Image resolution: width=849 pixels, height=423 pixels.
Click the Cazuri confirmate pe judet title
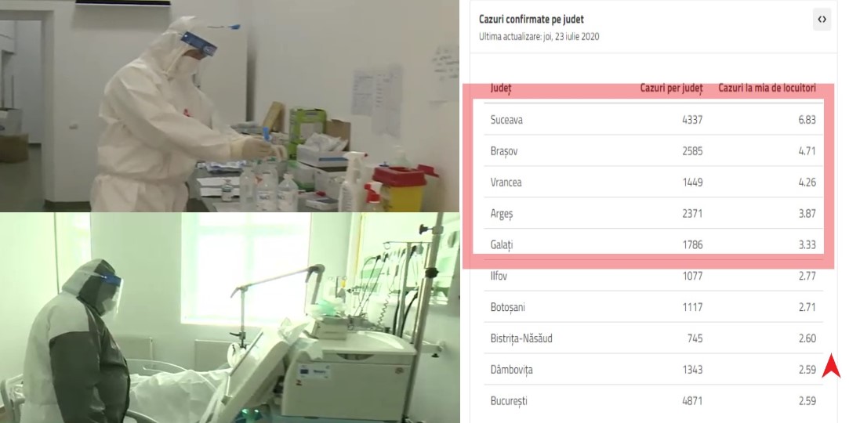pos(532,20)
